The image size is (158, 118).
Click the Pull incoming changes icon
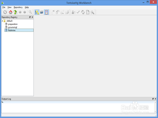(x=57, y=12)
